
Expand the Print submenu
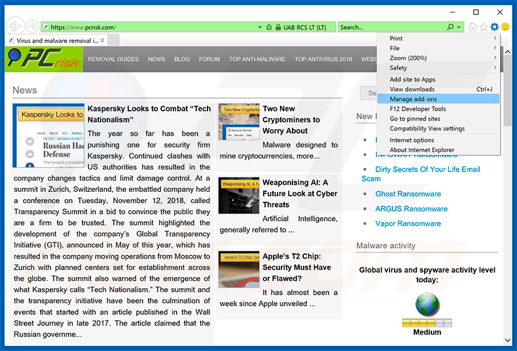[438, 38]
